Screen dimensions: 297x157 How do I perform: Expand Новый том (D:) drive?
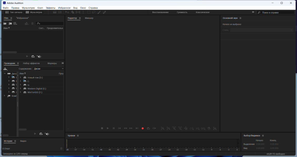click(21, 77)
